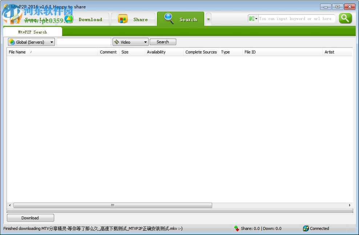Click the Finished downloading status message
The height and width of the screenshot is (235, 359).
93,228
